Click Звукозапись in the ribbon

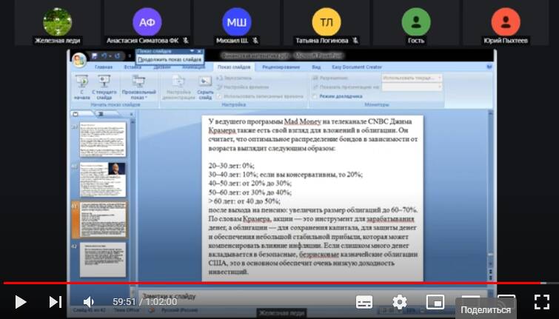point(234,78)
